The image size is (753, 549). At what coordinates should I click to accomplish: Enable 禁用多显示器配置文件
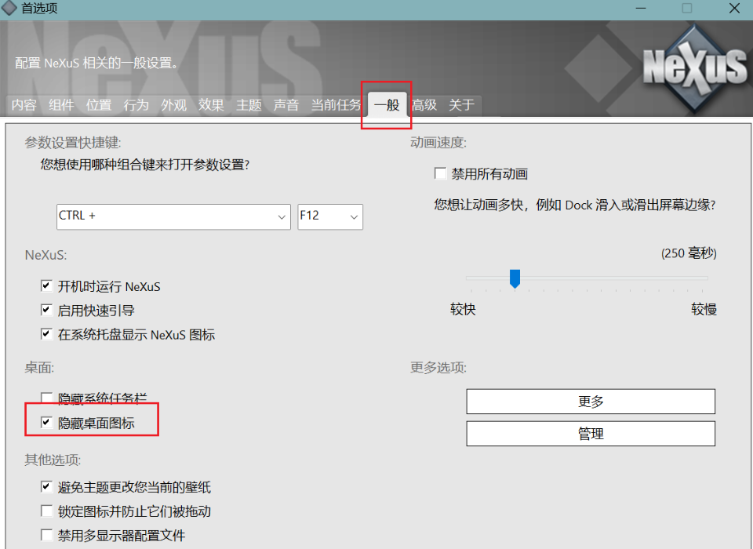(47, 536)
